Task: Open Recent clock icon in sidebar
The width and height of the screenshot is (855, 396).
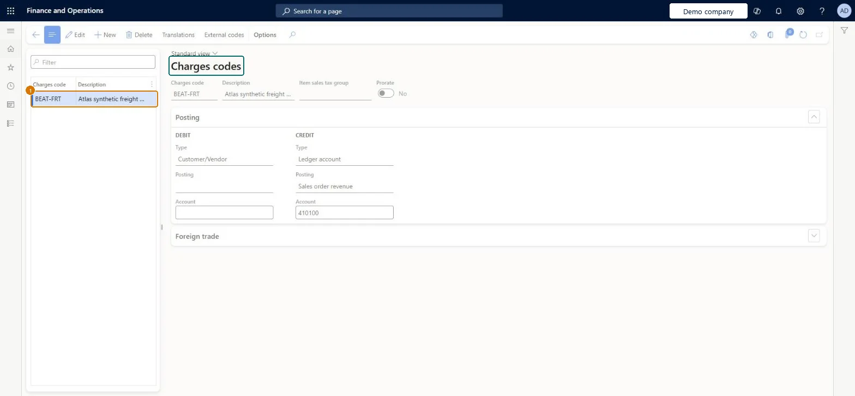Action: tap(10, 86)
